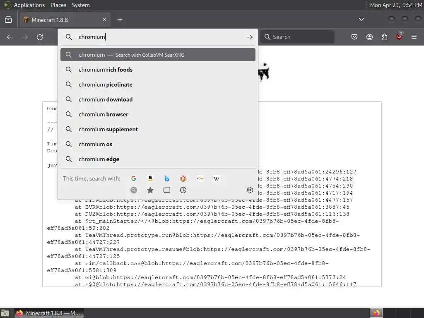Select the Minecraft 1.8.8 tab

pyautogui.click(x=65, y=20)
